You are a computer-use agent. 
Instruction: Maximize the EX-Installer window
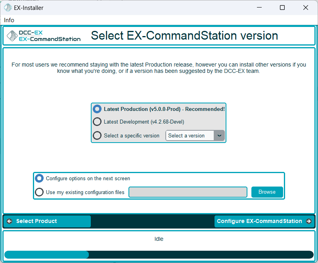[x=282, y=8]
